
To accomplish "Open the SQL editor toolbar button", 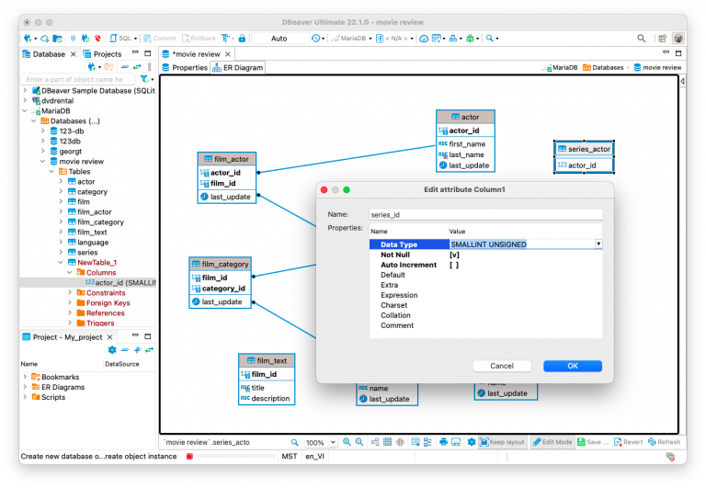I will [121, 39].
